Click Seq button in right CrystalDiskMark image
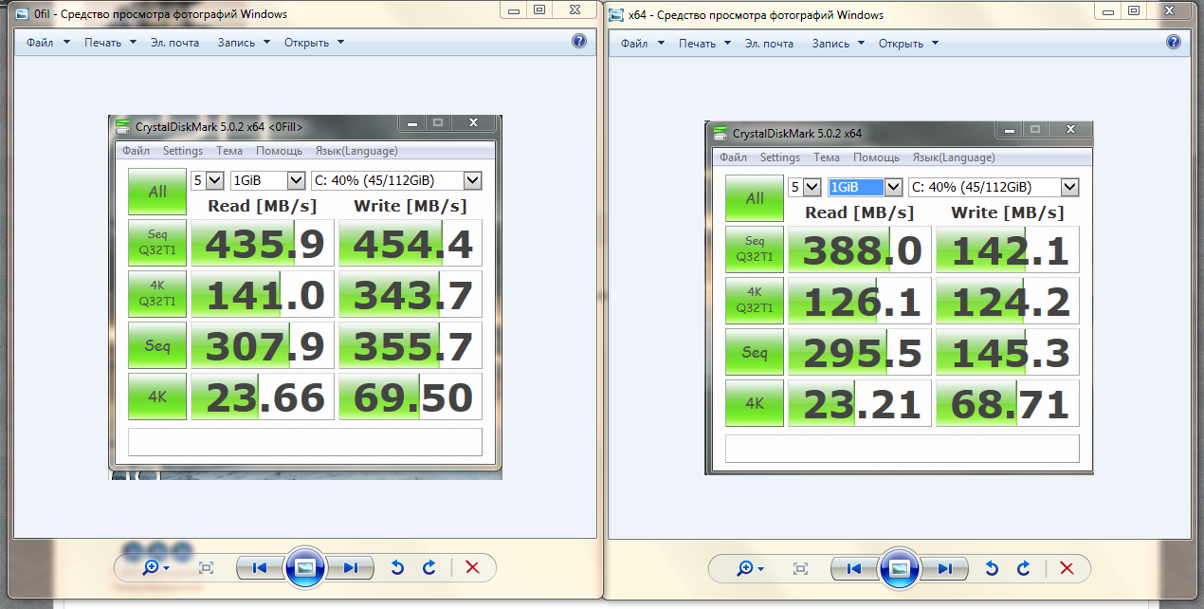 pyautogui.click(x=755, y=352)
